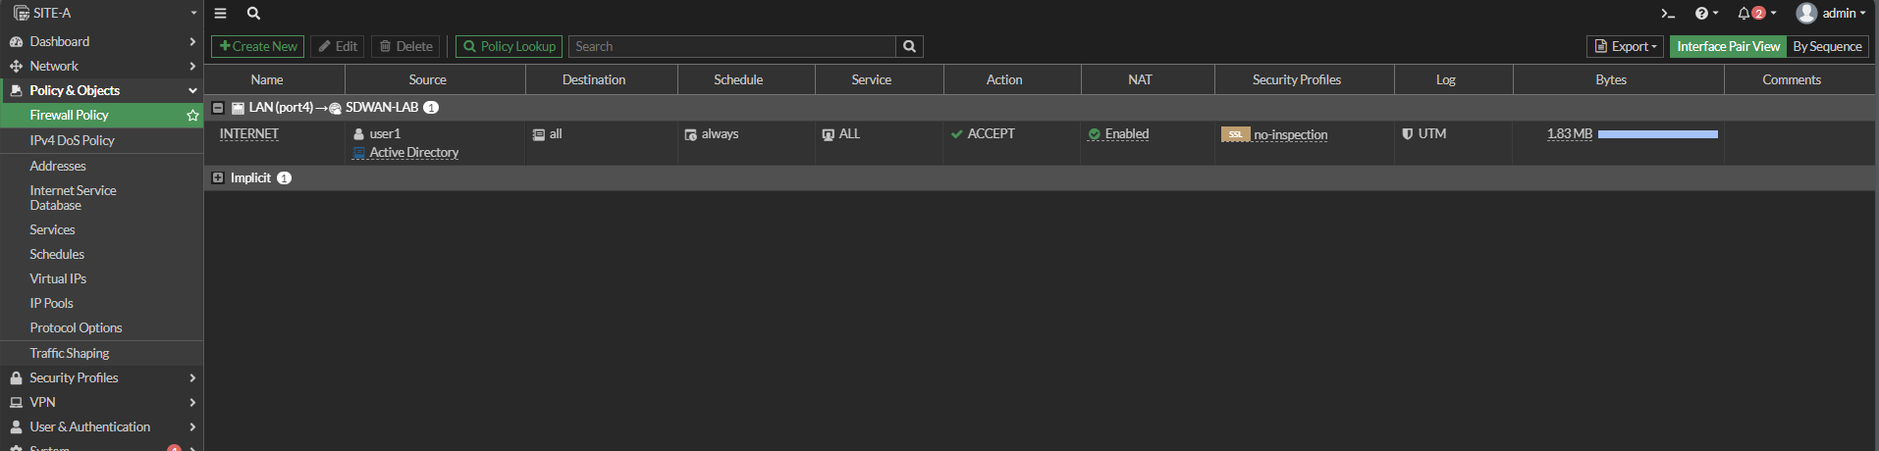Open the CLI console icon
The width and height of the screenshot is (1879, 451).
[1667, 14]
